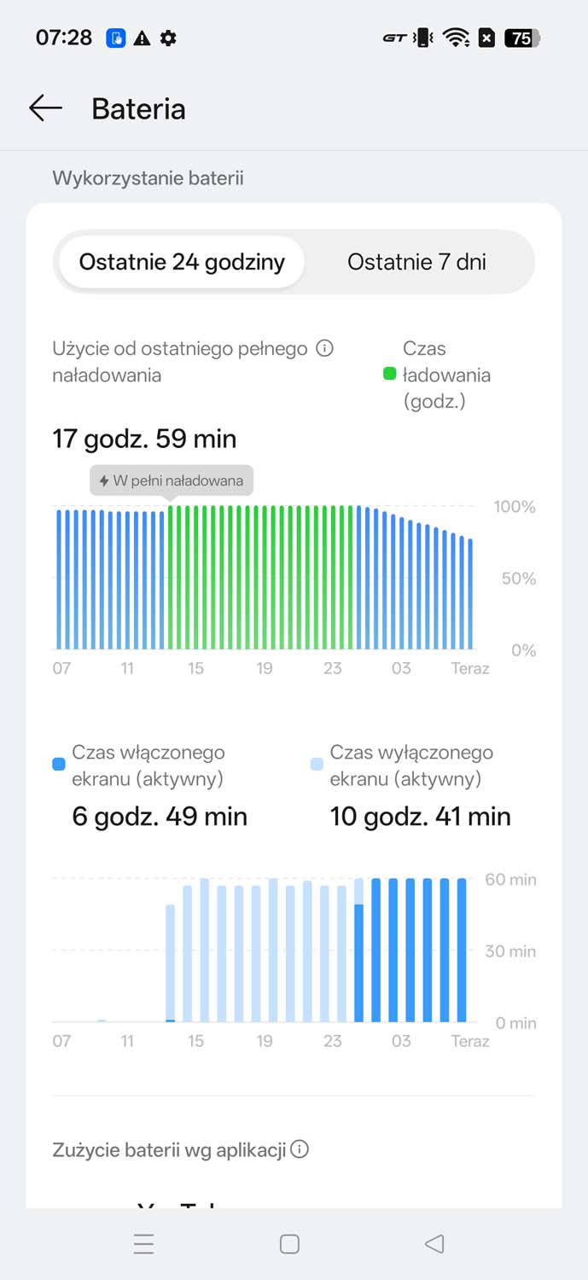Tap the vibrate mode status icon
Image resolution: width=588 pixels, height=1280 pixels.
[x=423, y=38]
